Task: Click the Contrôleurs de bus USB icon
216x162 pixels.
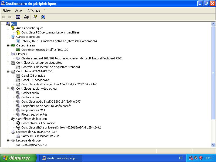Action: click(x=13, y=119)
